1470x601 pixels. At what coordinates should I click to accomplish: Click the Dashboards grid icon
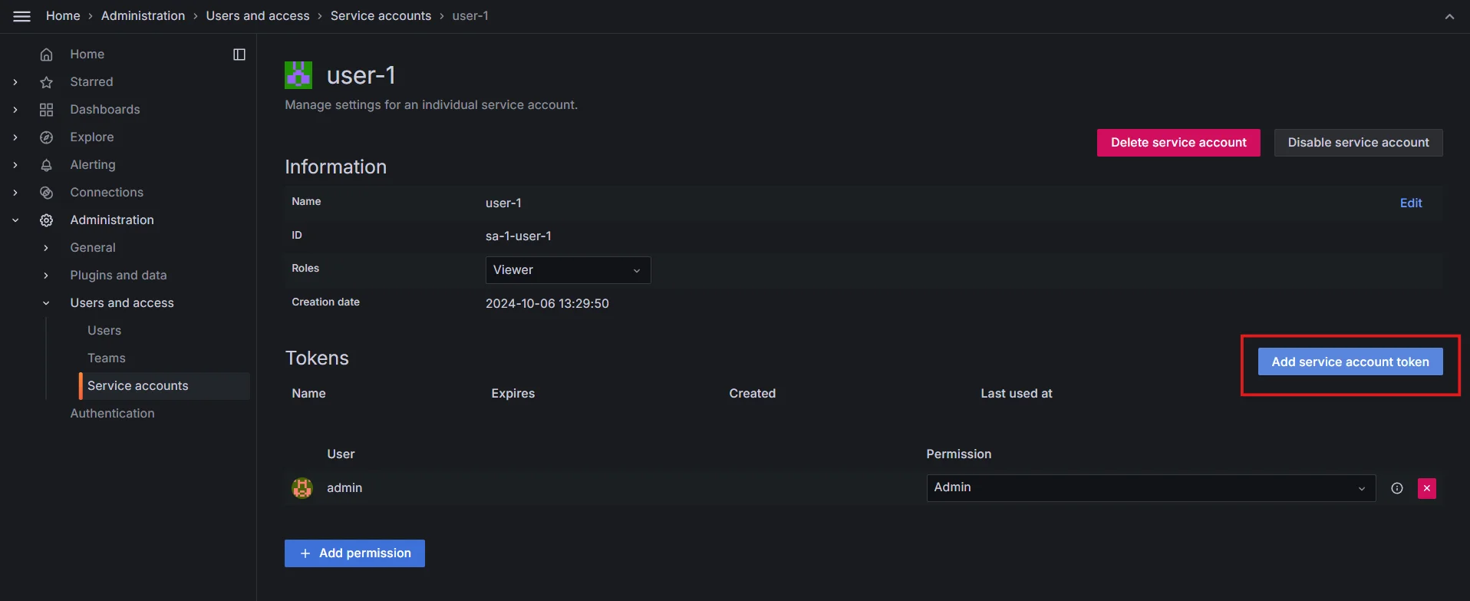tap(47, 110)
